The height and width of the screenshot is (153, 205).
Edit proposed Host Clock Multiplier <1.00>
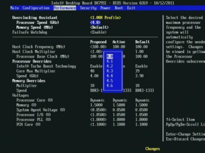pos(96,52)
